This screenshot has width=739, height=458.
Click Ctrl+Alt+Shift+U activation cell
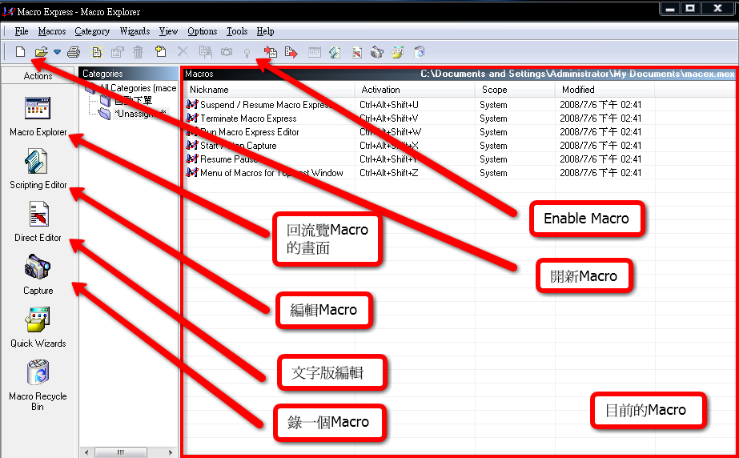389,105
